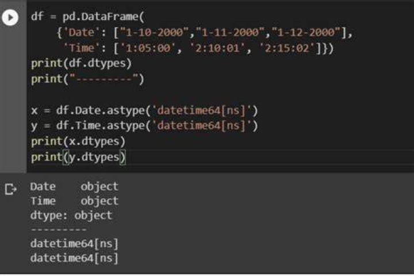Click the line starting 'y = df.Time.astype'
This screenshot has width=414, height=276.
pyautogui.click(x=144, y=126)
